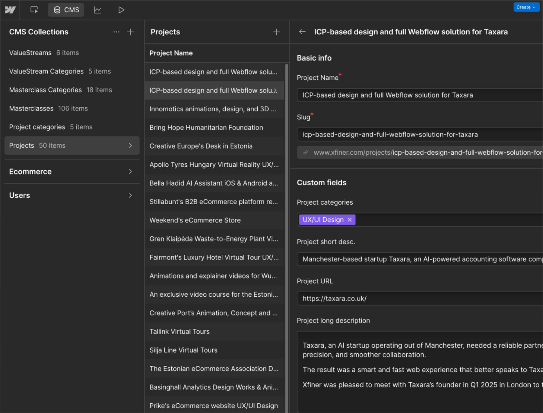543x413 pixels.
Task: Open the Masterclasses collection
Action: 72,108
